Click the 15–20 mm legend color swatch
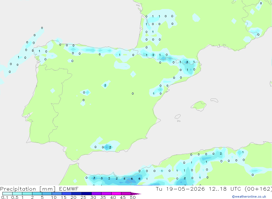The height and width of the screenshot is (199, 272). coord(67,194)
